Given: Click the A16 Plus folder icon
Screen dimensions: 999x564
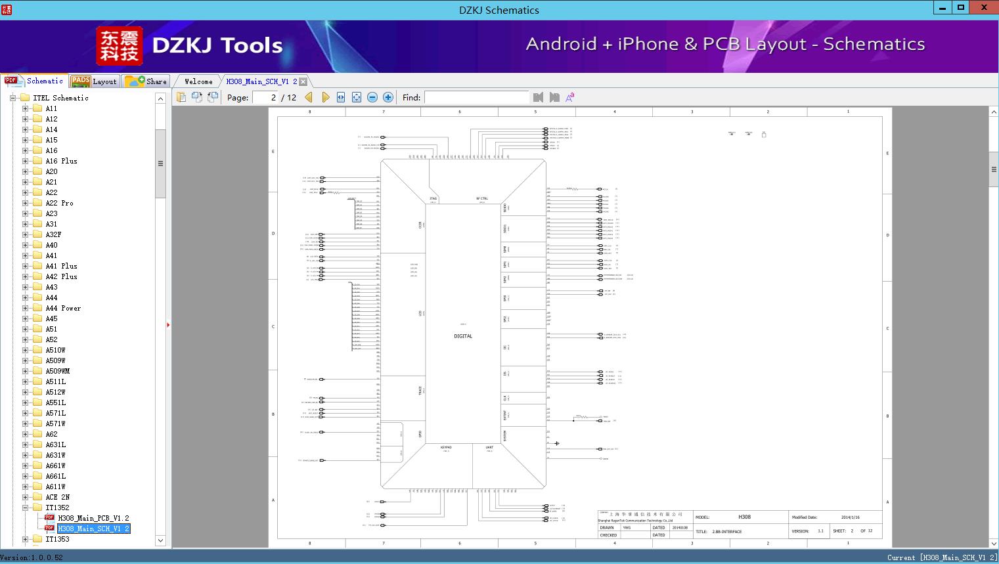Looking at the screenshot, I should (37, 161).
